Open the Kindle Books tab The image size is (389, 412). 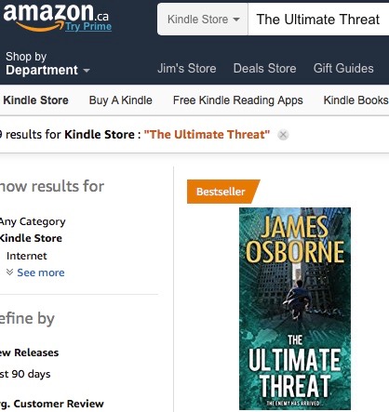click(356, 100)
